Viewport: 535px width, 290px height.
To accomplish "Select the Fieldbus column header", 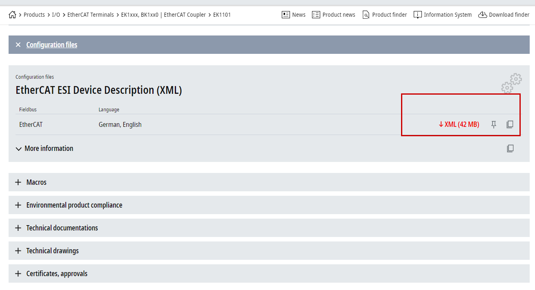I will click(28, 110).
